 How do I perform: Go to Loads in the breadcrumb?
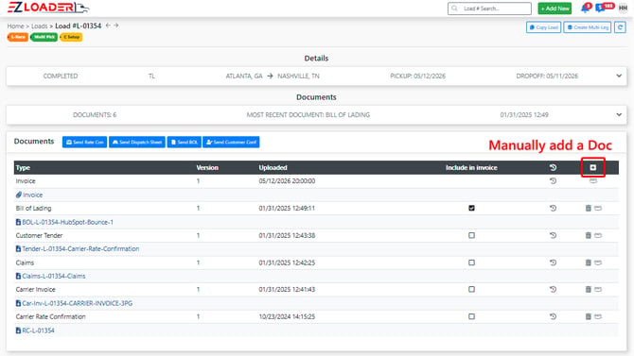pyautogui.click(x=39, y=26)
